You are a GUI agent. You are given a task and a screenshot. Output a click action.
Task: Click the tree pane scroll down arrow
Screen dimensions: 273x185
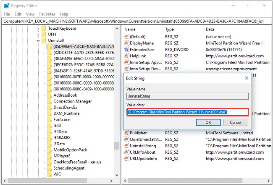tap(117, 176)
